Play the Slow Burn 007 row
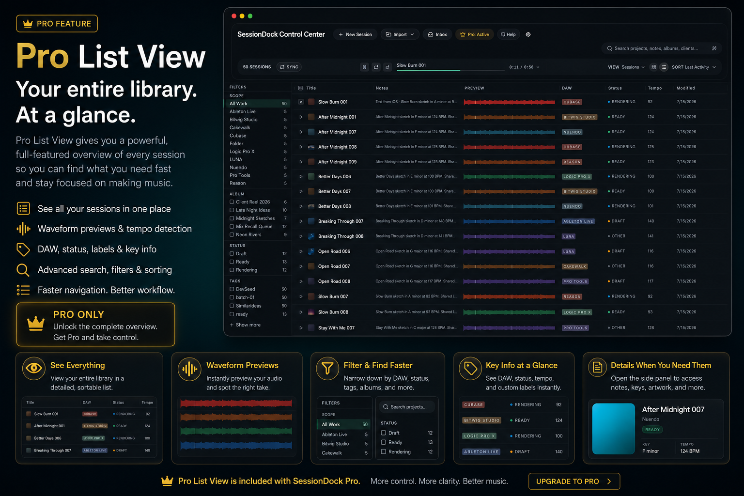Viewport: 744px width, 496px height. [301, 296]
